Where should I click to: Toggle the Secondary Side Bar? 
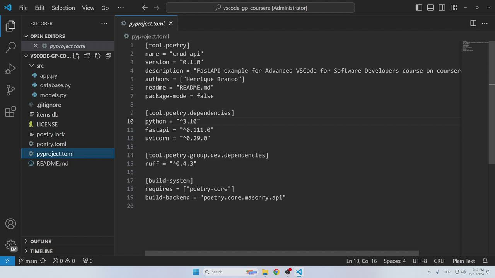(x=442, y=8)
